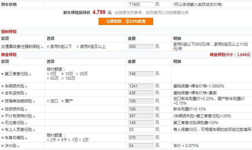Click the (可以手动输入实际成交价格) hint text

point(198,5)
